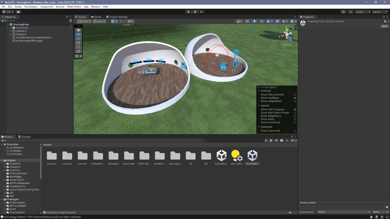Toggle hidden packages count icon (28)

(x=294, y=141)
